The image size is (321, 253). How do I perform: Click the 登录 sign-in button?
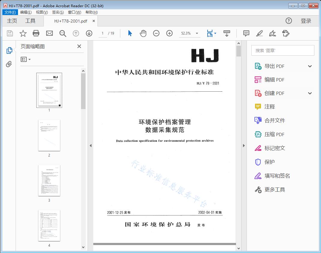(306, 21)
